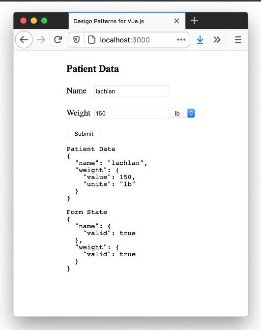Open the Firefox hamburger menu
The width and height of the screenshot is (261, 330).
[x=238, y=39]
